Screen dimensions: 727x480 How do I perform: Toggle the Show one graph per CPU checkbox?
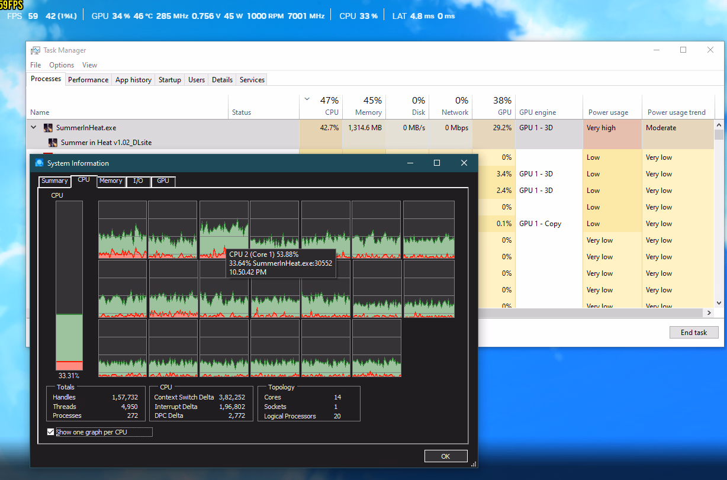[x=50, y=432]
